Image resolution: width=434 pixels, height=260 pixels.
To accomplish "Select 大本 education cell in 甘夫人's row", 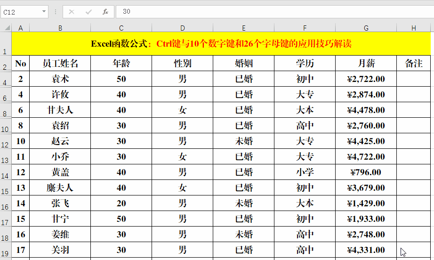I will pos(305,110).
